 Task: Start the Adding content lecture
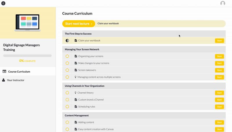tap(219, 122)
